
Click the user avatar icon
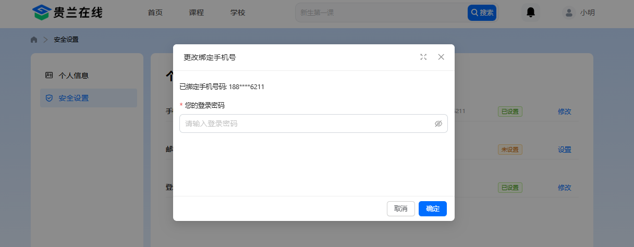pyautogui.click(x=569, y=13)
